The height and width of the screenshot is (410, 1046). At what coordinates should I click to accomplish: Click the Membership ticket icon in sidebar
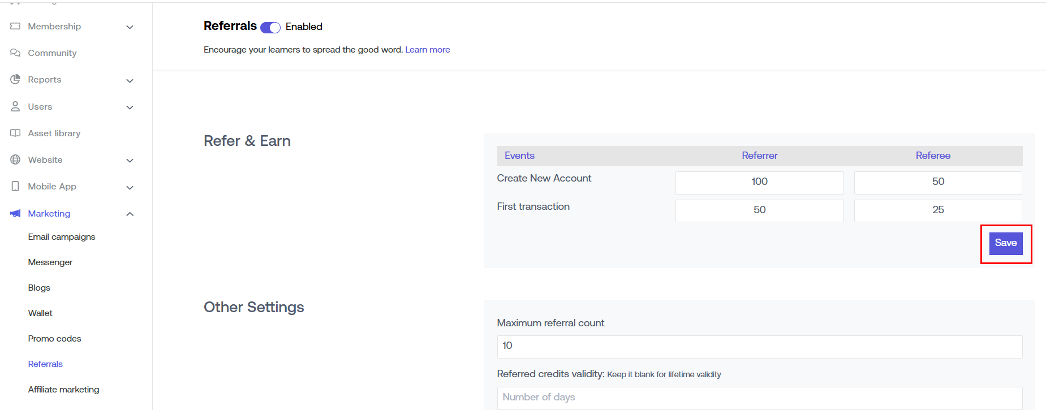15,27
